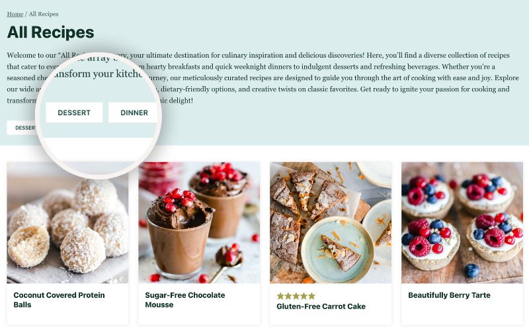Click the fourth star of the carrot cake rating
The image size is (529, 331).
click(x=304, y=296)
